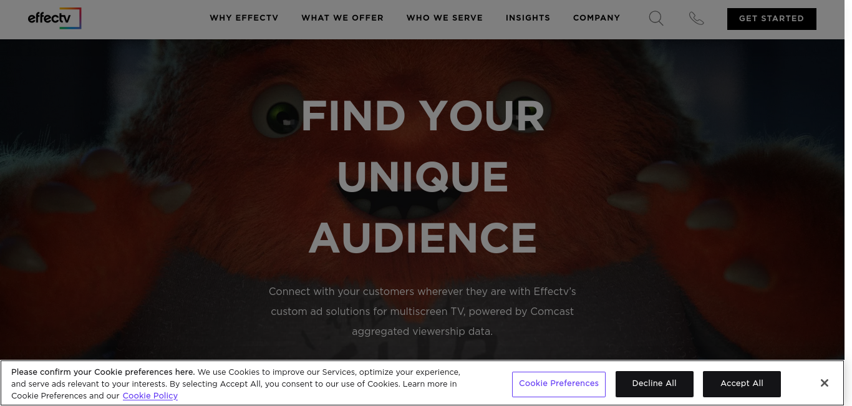This screenshot has width=852, height=406.
Task: Dismiss cookie banner with X icon
Action: click(825, 383)
